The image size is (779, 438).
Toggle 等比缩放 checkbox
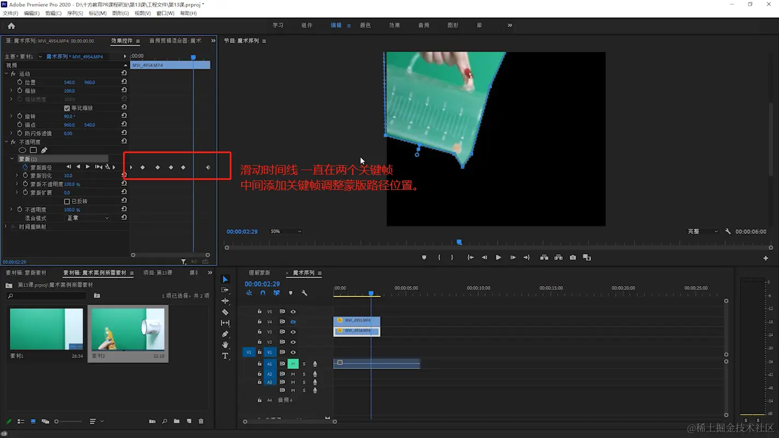[x=67, y=108]
